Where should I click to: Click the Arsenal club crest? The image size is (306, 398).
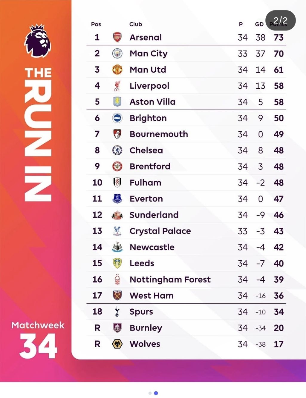click(x=117, y=37)
